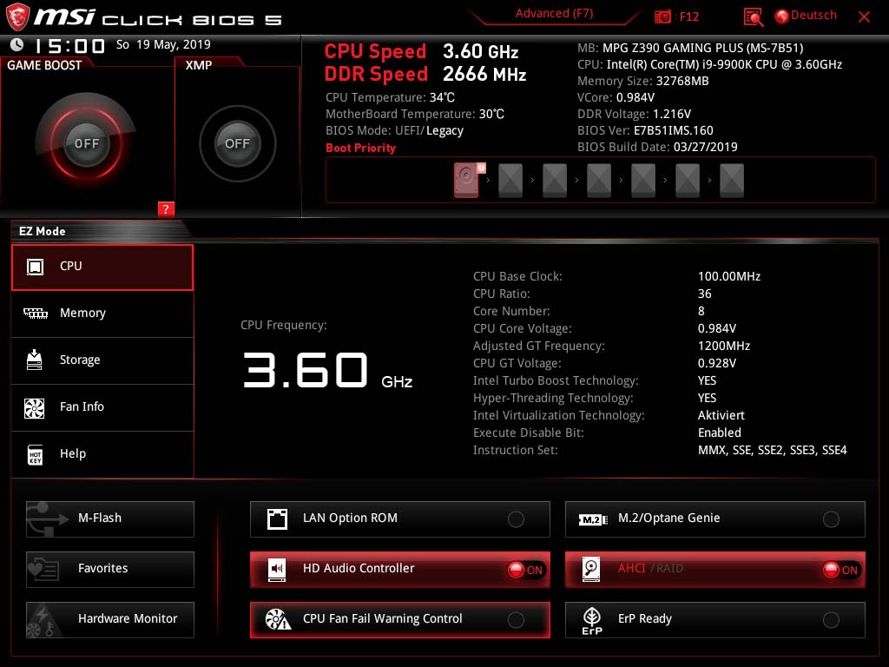
Task: Enable CPU Fan Fail Warning Control toggle
Action: [x=516, y=620]
